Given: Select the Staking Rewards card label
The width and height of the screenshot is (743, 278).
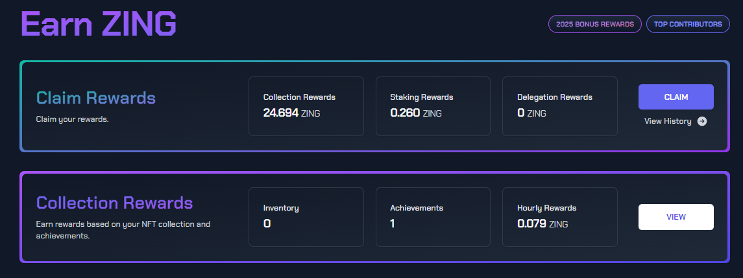Looking at the screenshot, I should coord(421,97).
